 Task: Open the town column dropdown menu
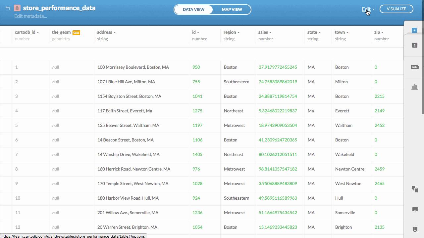coord(348,32)
